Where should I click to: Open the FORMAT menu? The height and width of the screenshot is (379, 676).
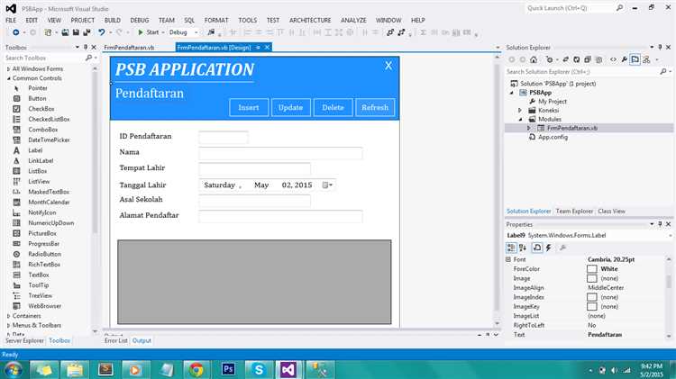point(216,20)
